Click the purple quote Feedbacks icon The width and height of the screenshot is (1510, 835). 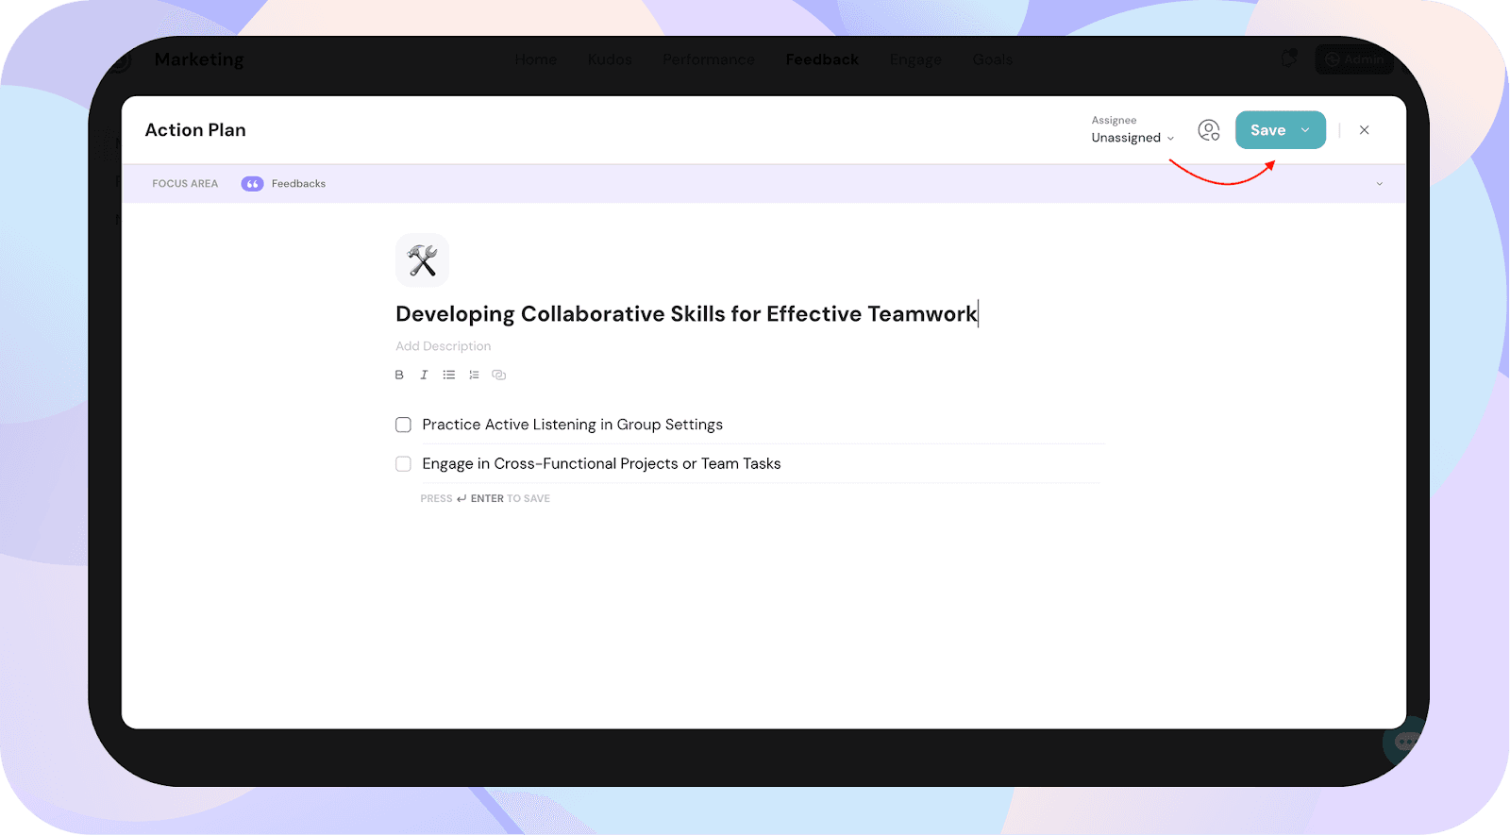pyautogui.click(x=252, y=184)
